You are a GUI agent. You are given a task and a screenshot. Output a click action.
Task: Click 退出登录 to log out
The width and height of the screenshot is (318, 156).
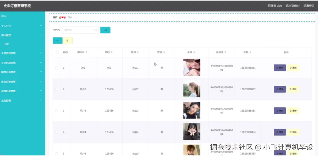[x=309, y=6]
